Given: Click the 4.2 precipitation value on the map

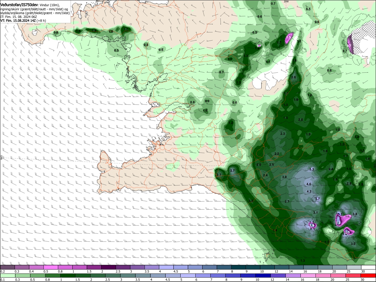Looking at the screenshot, I should pos(309,192).
